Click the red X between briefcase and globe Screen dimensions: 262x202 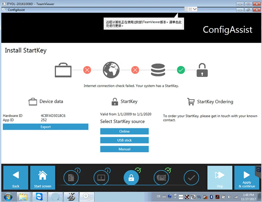coord(87,70)
